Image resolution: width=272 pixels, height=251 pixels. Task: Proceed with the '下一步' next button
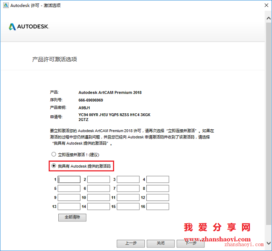191,243
